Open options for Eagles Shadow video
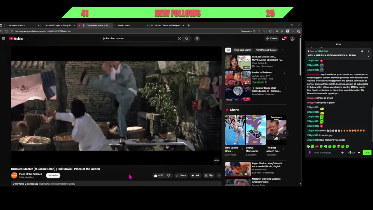 (x=285, y=164)
